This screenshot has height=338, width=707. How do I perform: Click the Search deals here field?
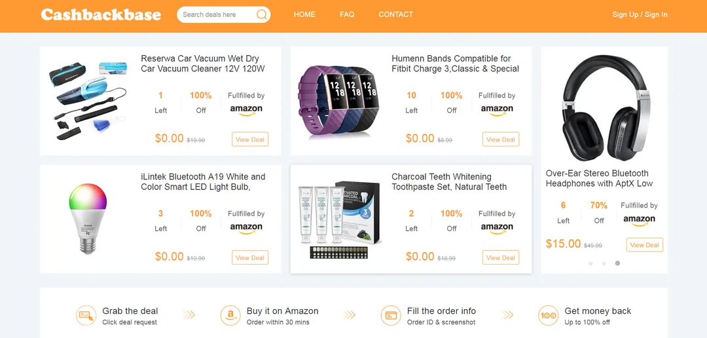pyautogui.click(x=218, y=14)
